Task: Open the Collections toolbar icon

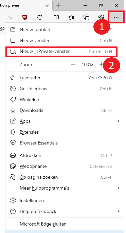Action: pos(86,17)
